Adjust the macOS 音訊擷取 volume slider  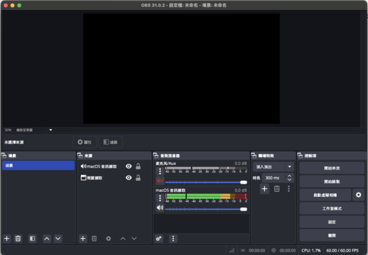click(206, 209)
